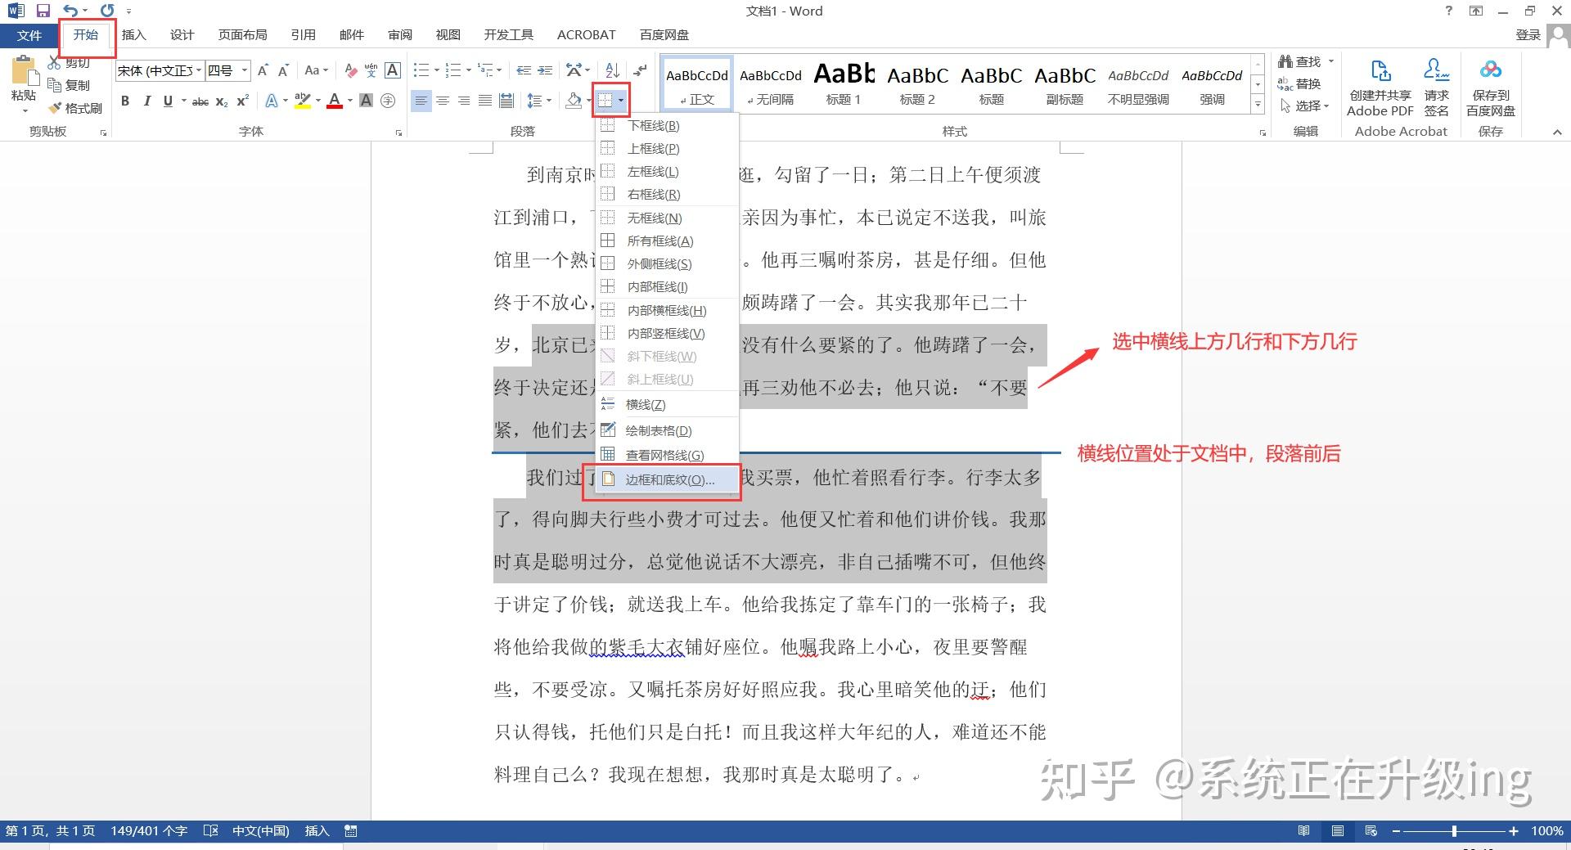Image resolution: width=1571 pixels, height=850 pixels.
Task: Open the Font dialog launcher
Action: [398, 132]
